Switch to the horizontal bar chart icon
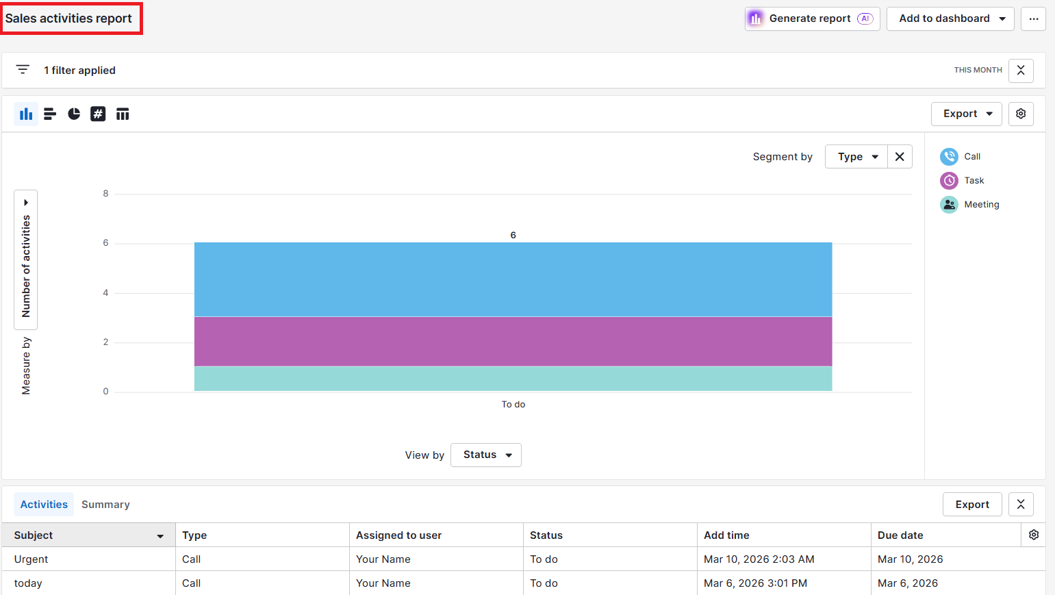The width and height of the screenshot is (1055, 595). (x=50, y=114)
